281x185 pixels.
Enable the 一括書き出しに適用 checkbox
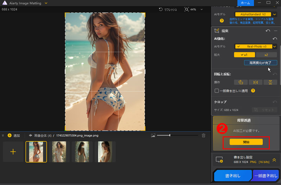point(217,91)
